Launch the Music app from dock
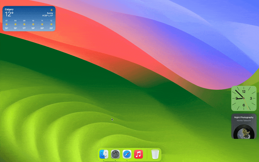The width and height of the screenshot is (259, 162). pos(138,154)
